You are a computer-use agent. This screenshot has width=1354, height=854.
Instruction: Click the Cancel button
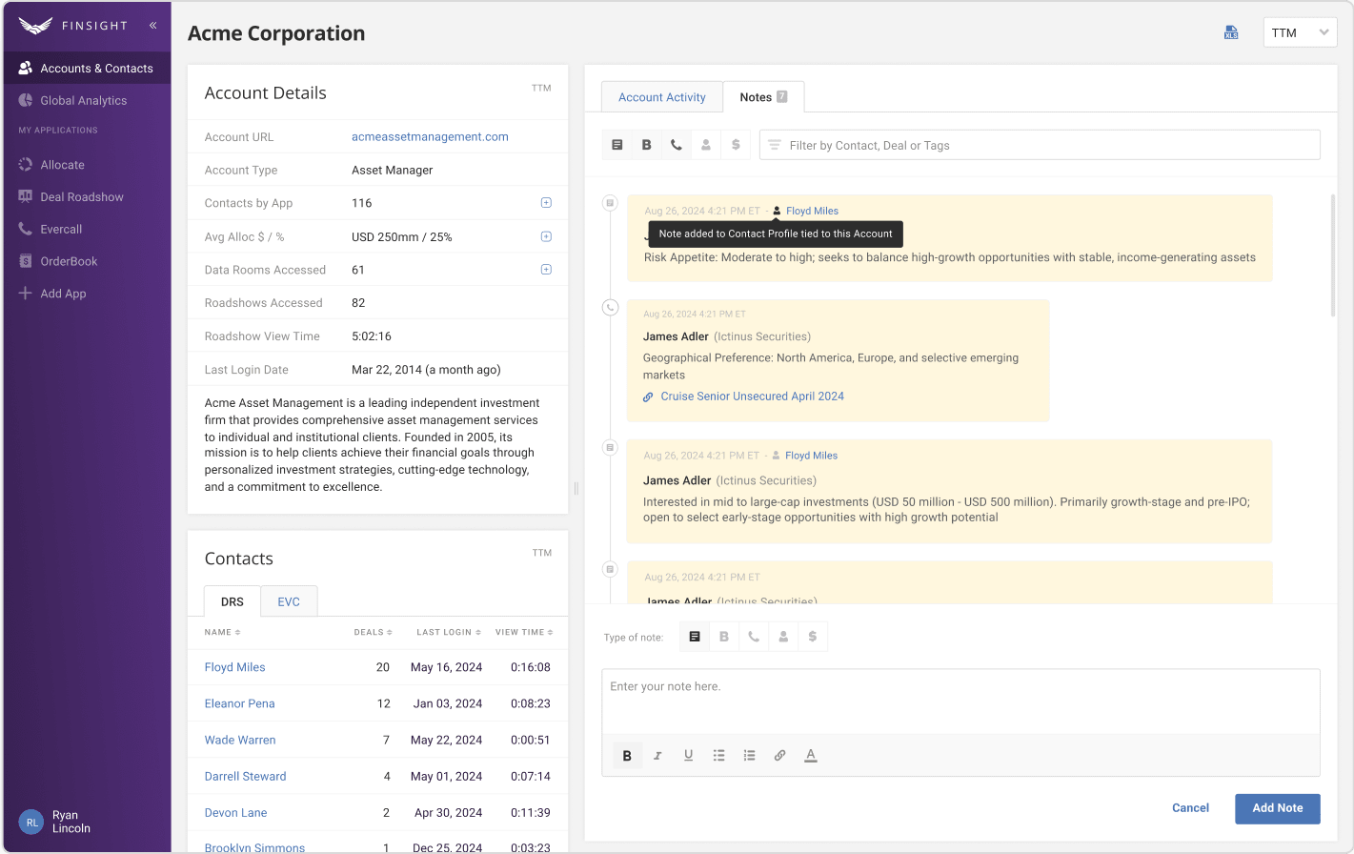click(1190, 808)
